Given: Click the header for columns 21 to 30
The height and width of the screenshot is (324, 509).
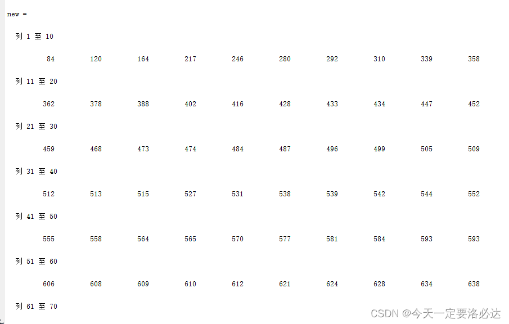Looking at the screenshot, I should 37,127.
